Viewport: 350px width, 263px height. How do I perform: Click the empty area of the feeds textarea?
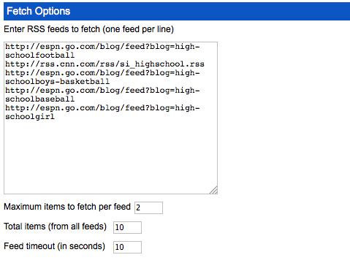(110, 156)
